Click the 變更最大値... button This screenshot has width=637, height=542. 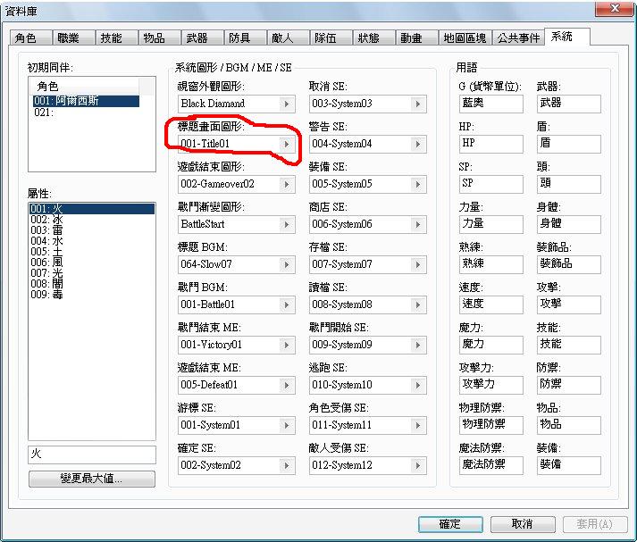pos(92,479)
